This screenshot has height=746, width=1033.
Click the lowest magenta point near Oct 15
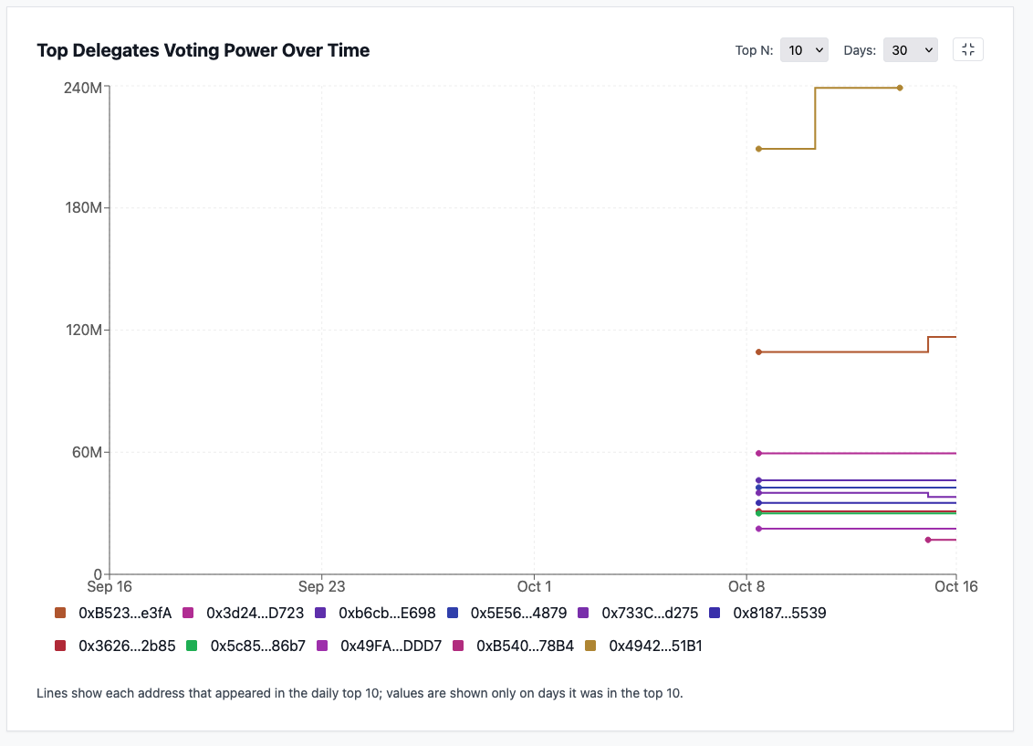[928, 540]
